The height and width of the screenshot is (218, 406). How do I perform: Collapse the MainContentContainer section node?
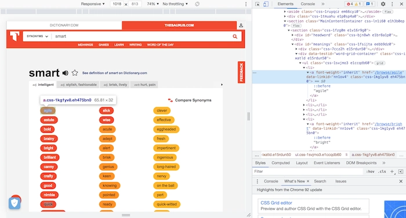[285, 21]
